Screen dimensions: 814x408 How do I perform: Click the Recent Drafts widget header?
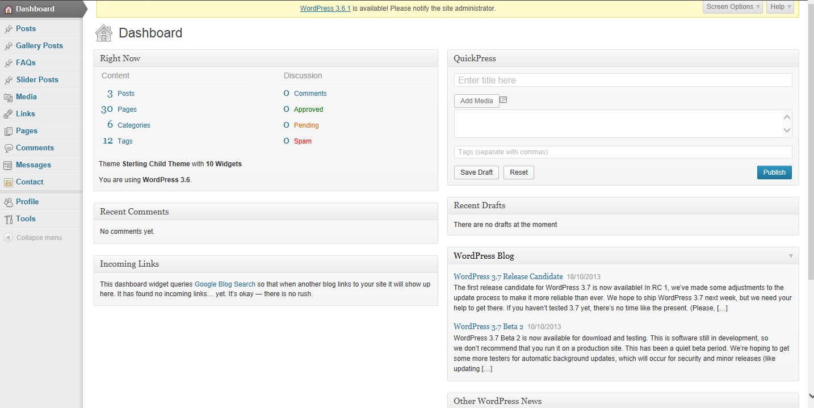(x=623, y=205)
